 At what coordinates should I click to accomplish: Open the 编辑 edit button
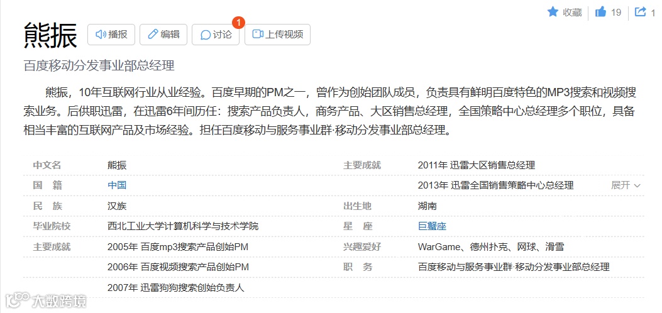(163, 35)
